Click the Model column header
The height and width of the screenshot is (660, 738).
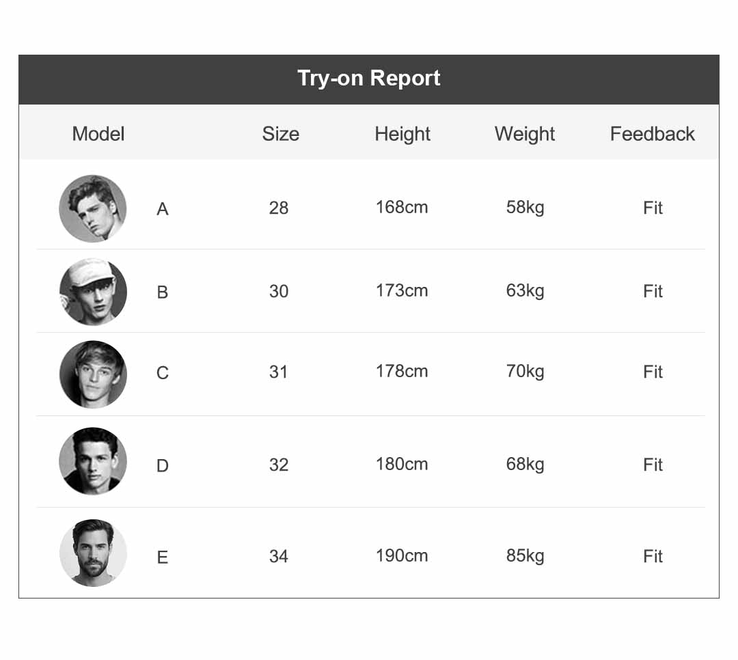coord(98,133)
